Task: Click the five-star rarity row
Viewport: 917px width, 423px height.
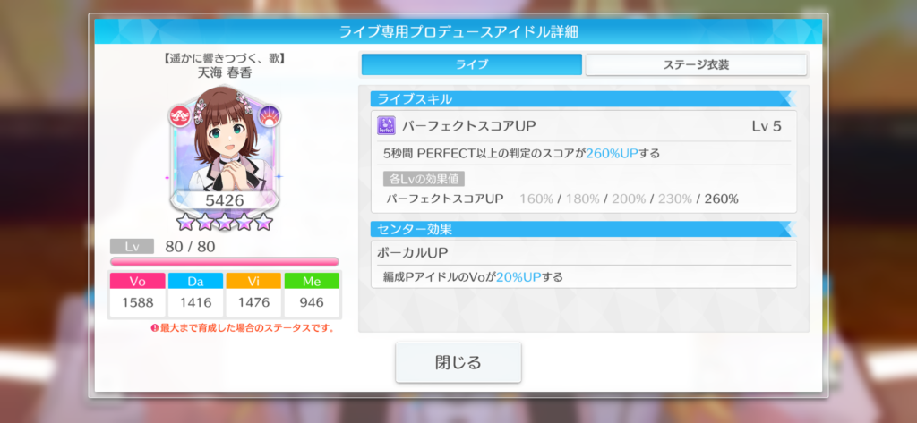Action: [225, 222]
